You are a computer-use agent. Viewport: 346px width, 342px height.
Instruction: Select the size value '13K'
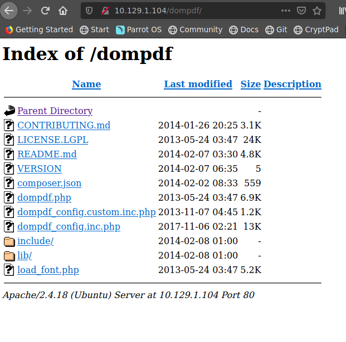point(252,226)
